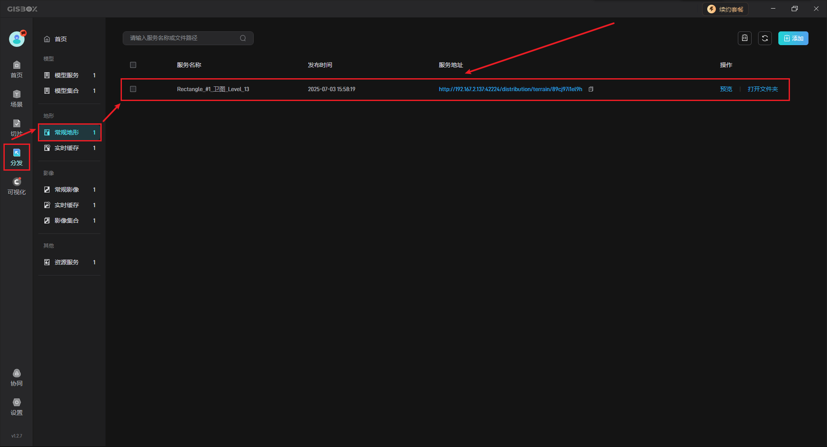Focus the service name search field
827x447 pixels.
click(188, 38)
